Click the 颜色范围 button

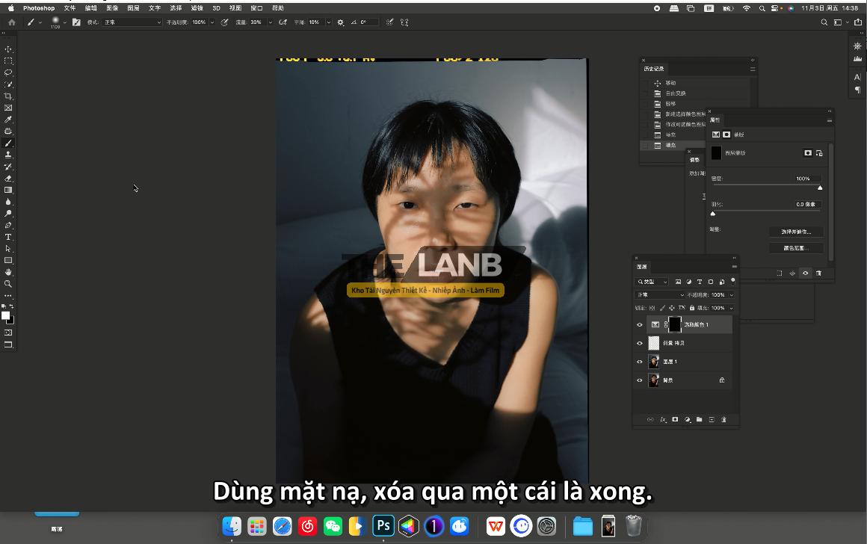[x=796, y=247]
